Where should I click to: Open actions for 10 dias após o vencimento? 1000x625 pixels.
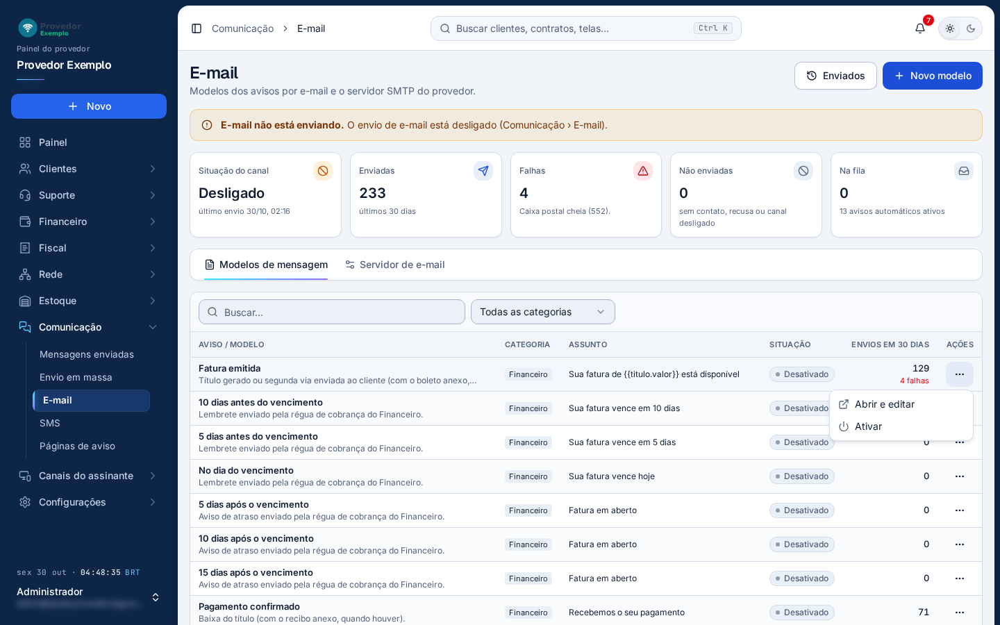click(960, 544)
